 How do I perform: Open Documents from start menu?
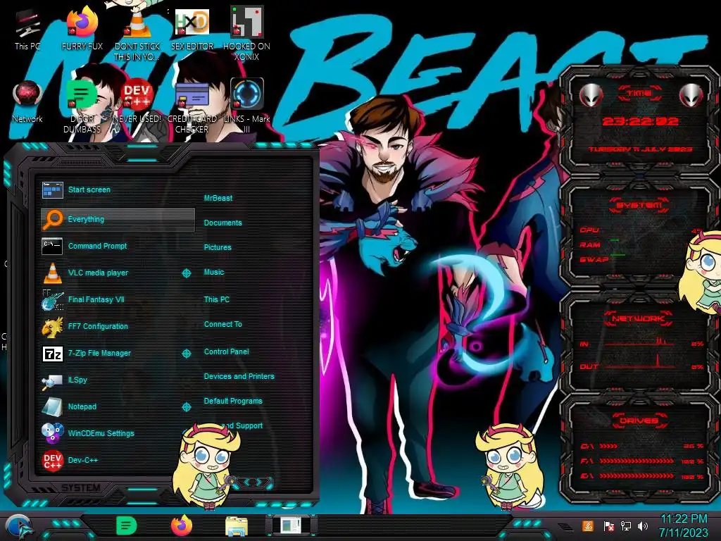(222, 223)
